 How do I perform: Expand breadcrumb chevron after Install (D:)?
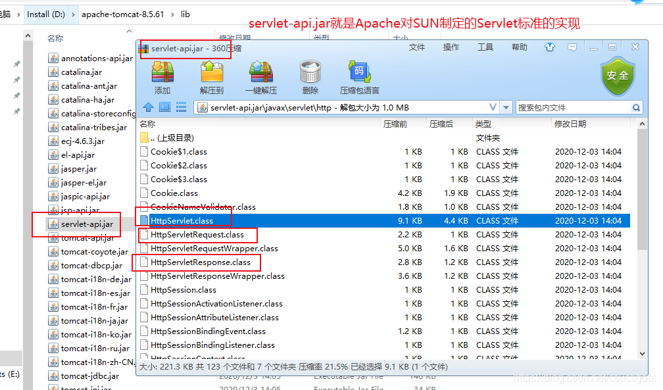(73, 14)
